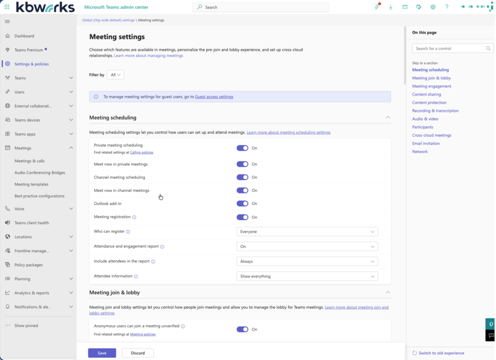Disable the Outlook add-in toggle
The height and width of the screenshot is (360, 496).
click(242, 203)
